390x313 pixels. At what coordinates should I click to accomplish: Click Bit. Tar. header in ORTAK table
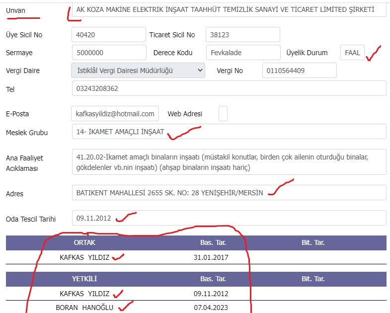[x=313, y=242]
